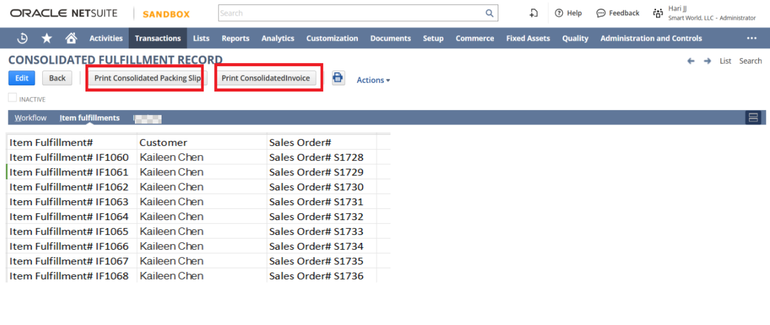Click the Print Consolidated Packing Slip button
This screenshot has height=325, width=770.
(147, 78)
